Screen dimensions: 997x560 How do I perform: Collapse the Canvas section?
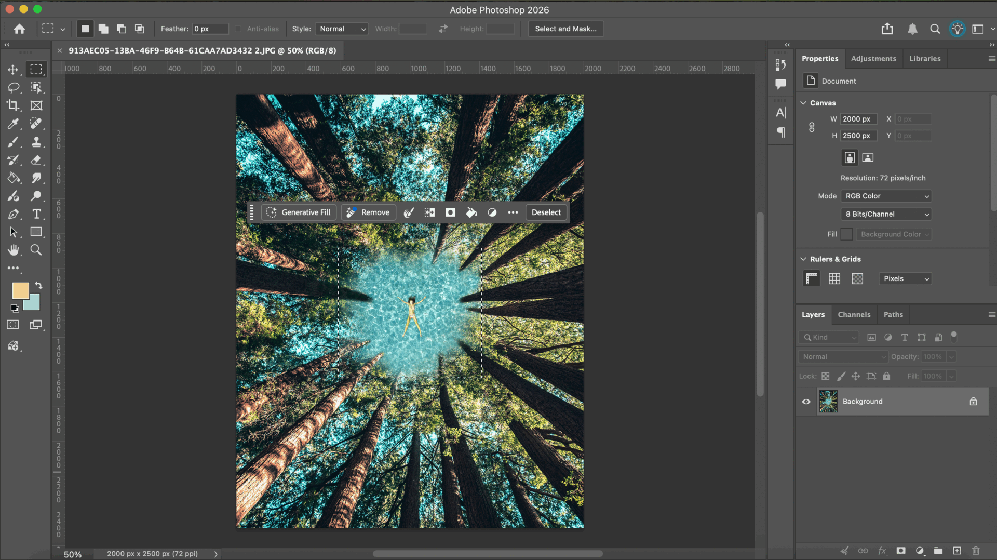803,103
